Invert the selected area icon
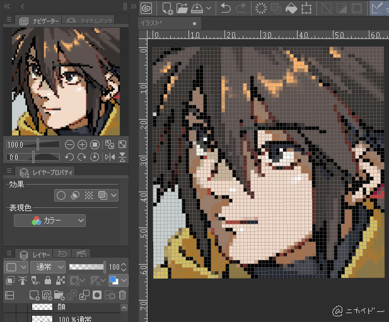Viewport: 389px width, 322px height. [342, 8]
